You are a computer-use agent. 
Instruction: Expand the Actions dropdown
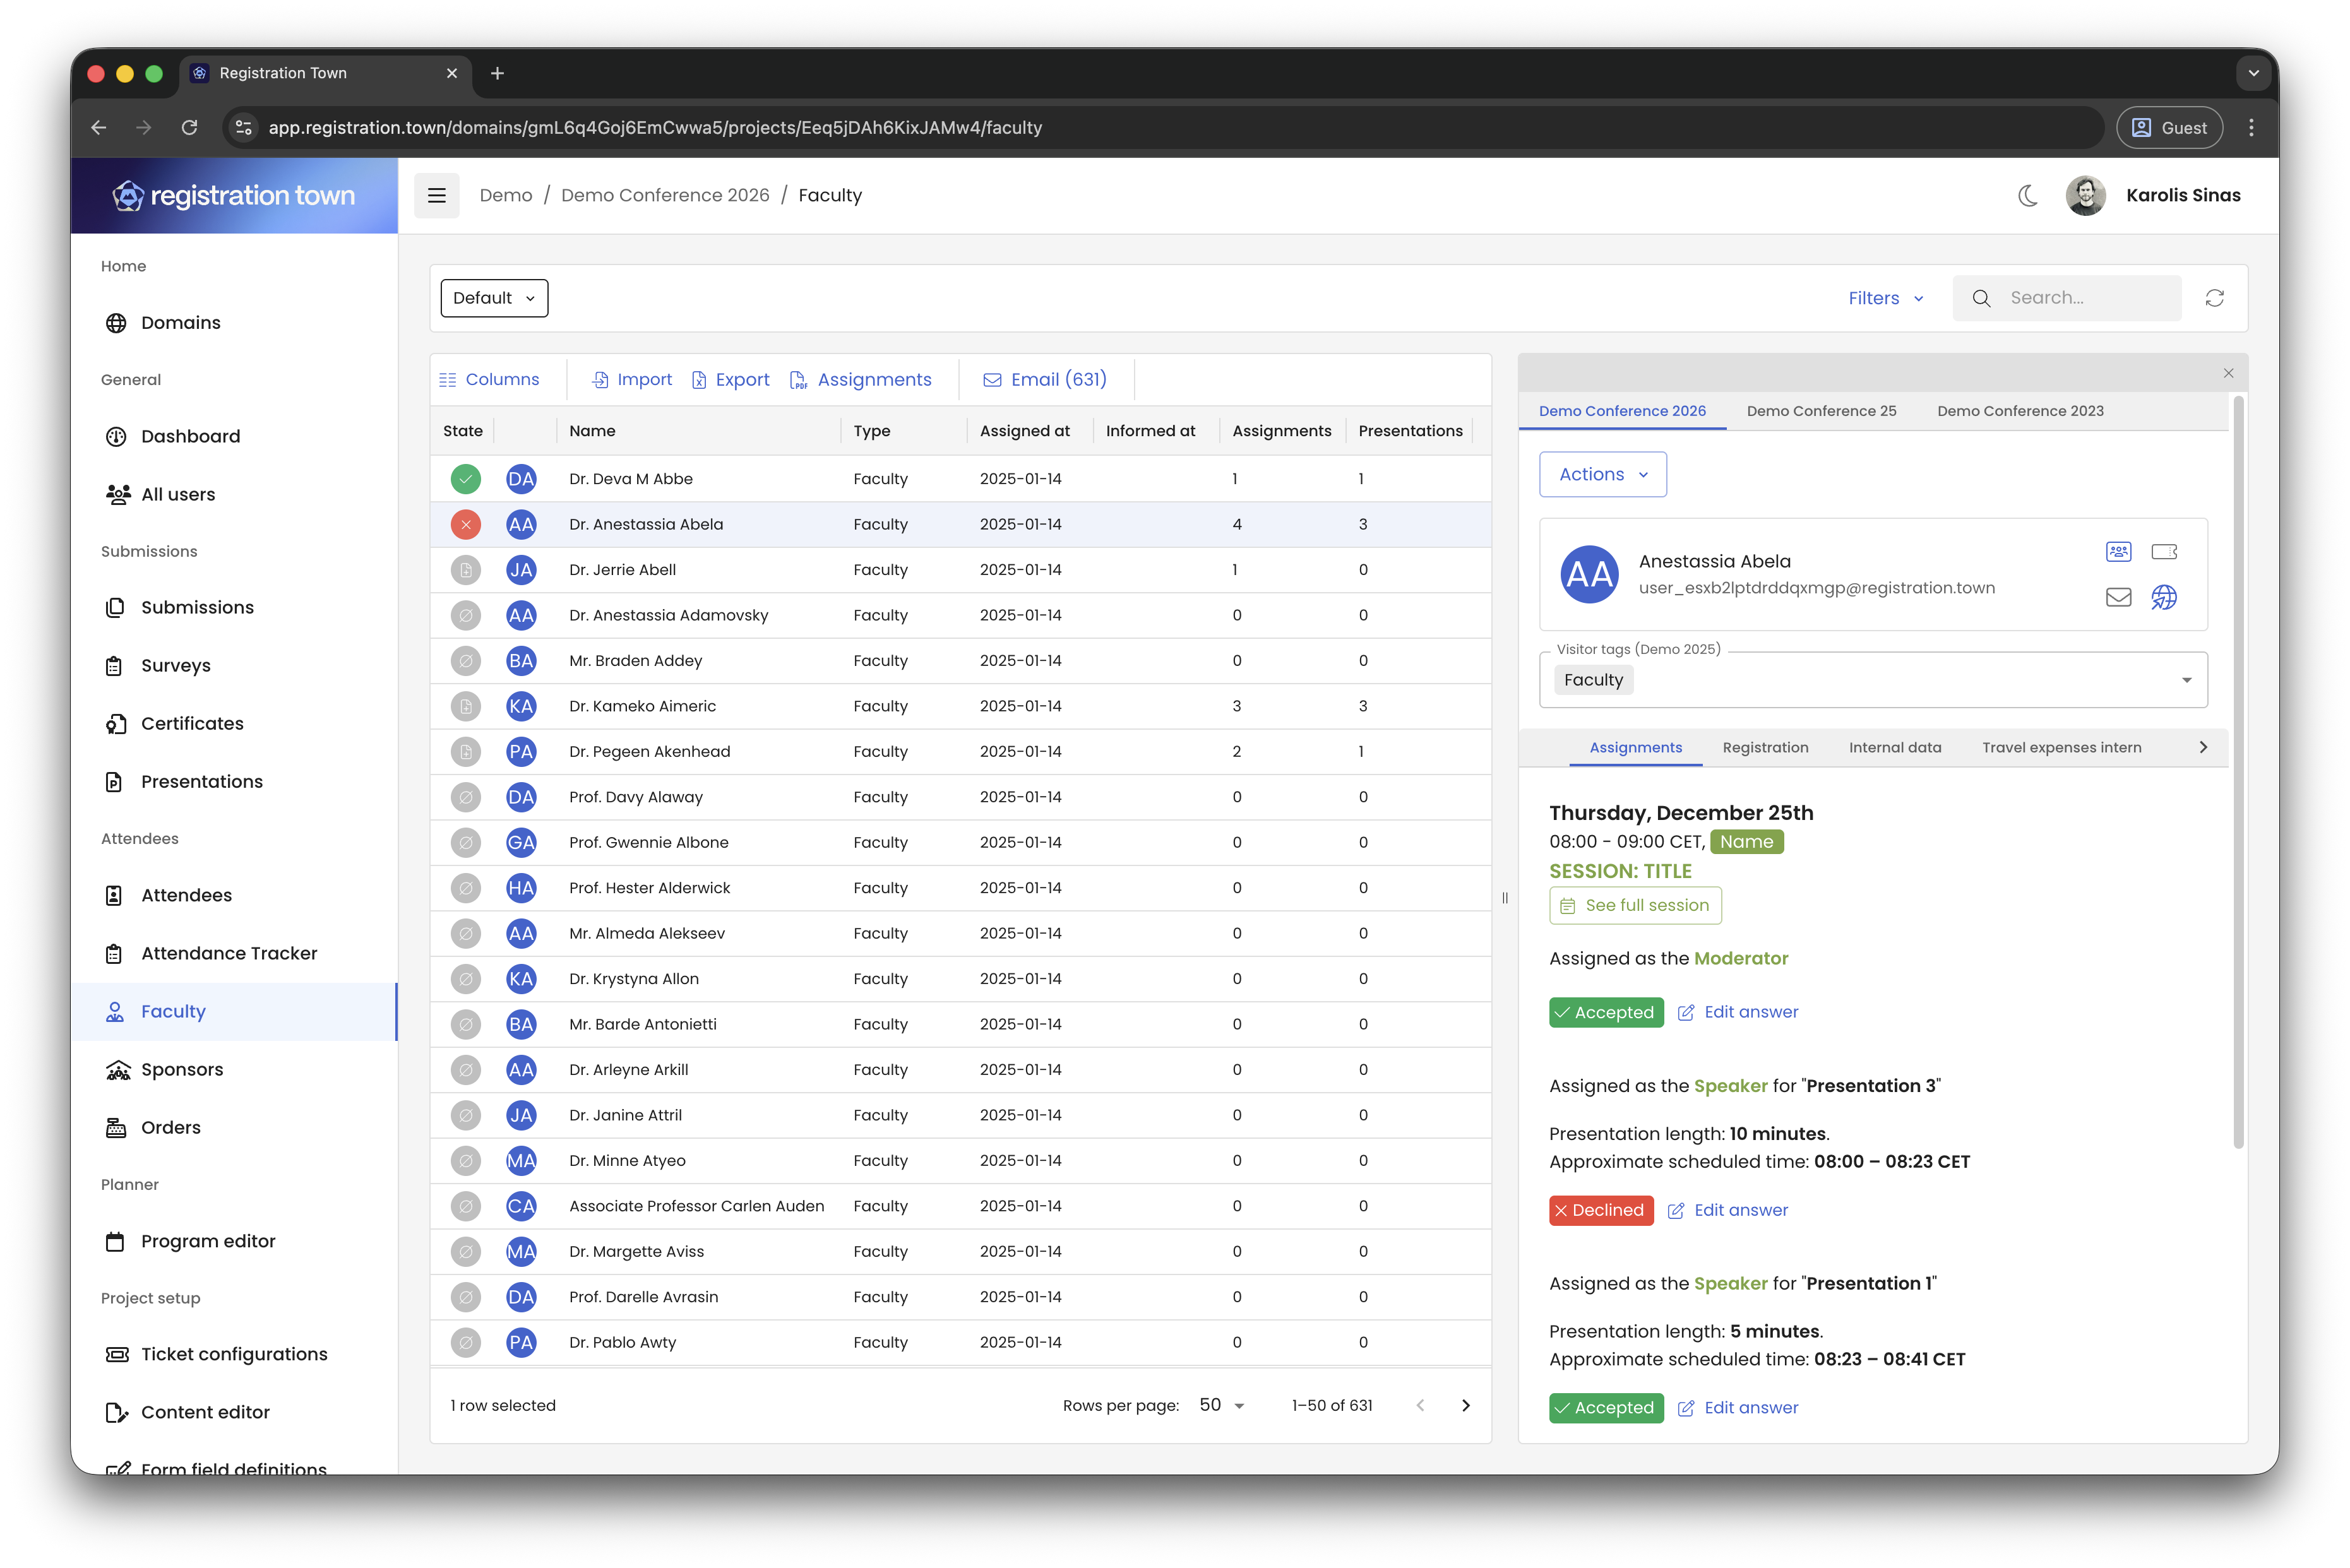pyautogui.click(x=1602, y=474)
